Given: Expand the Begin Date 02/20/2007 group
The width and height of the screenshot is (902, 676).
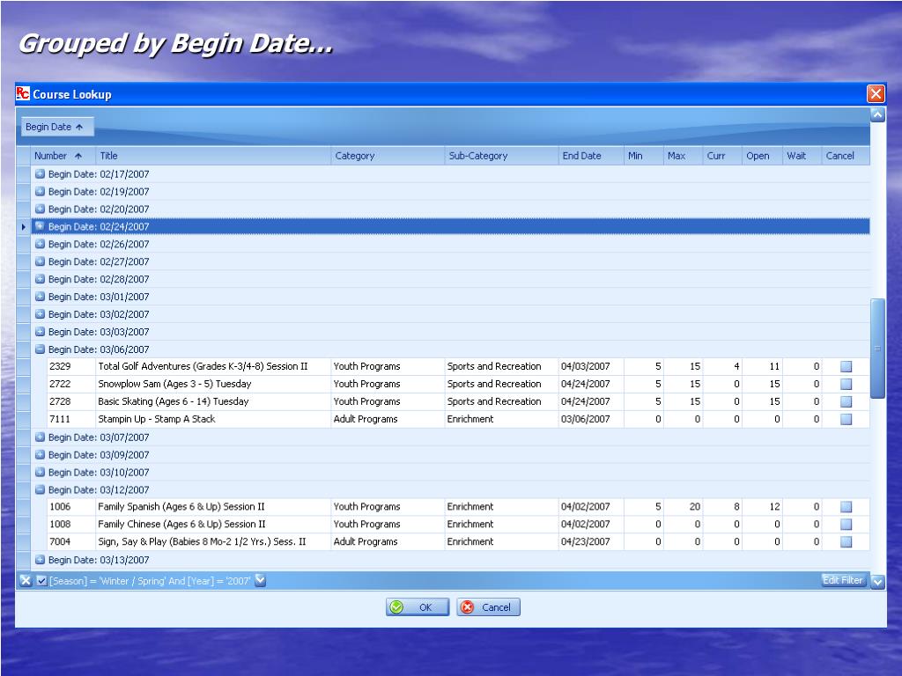Looking at the screenshot, I should point(40,209).
